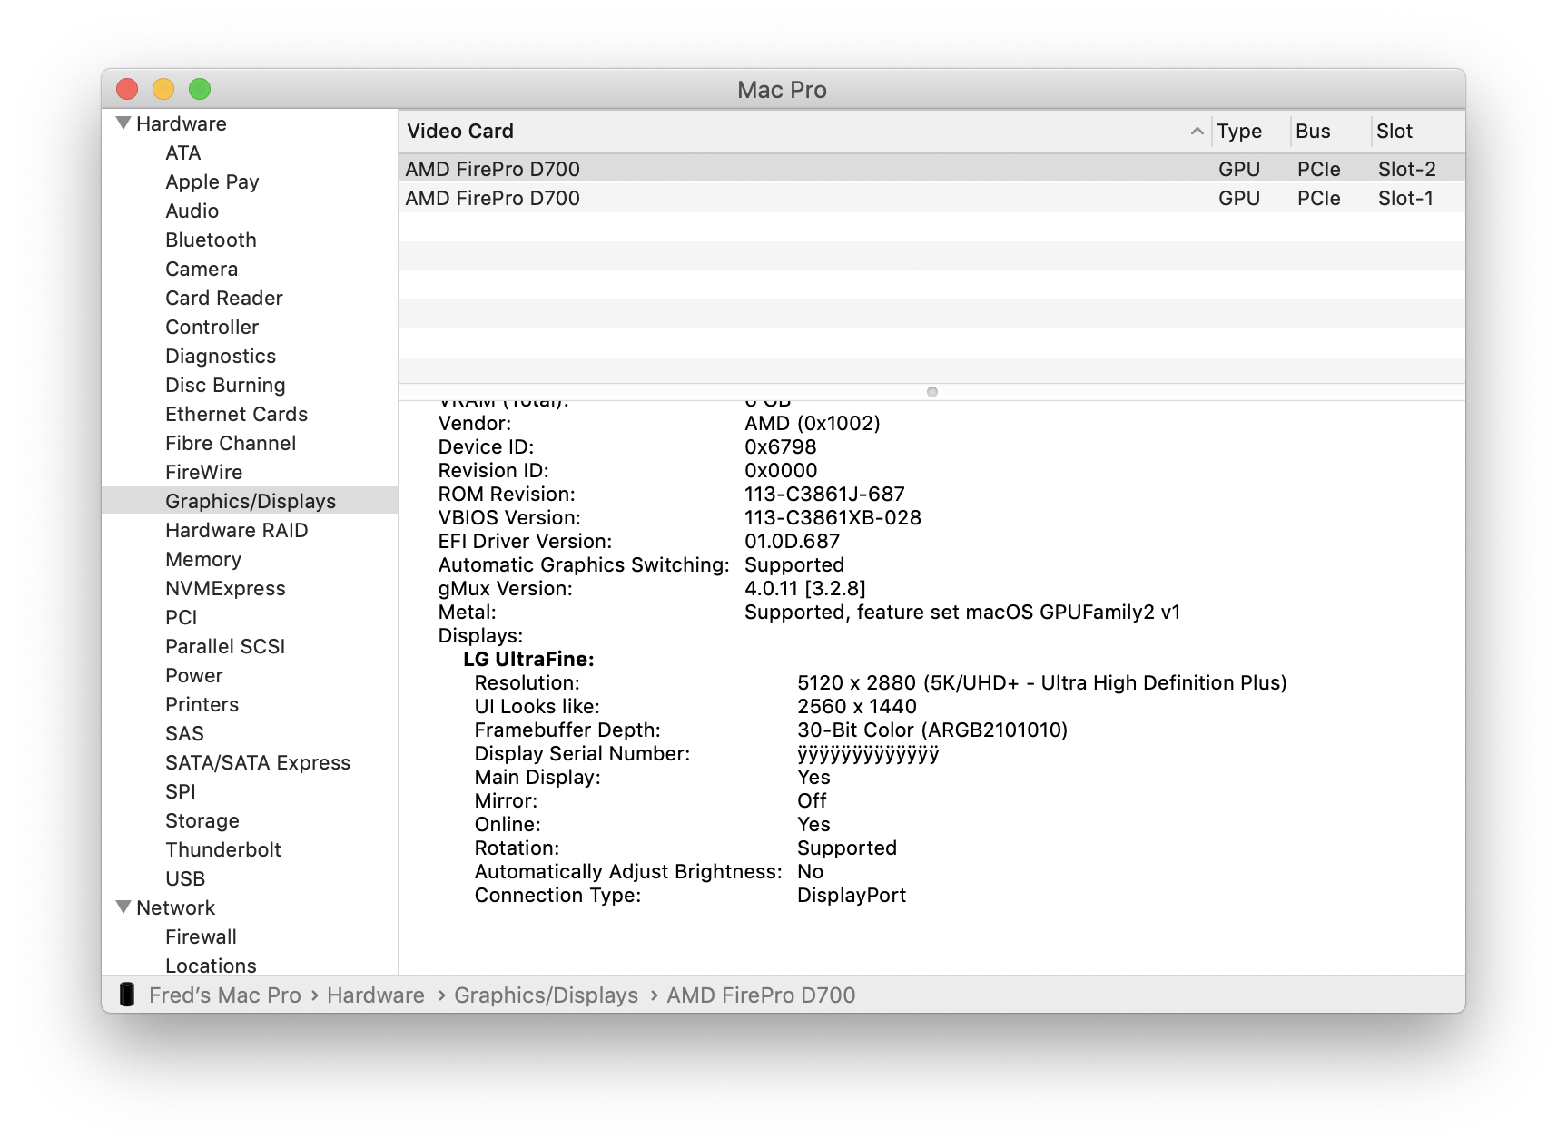Select Fibre Channel entry

pos(231,443)
